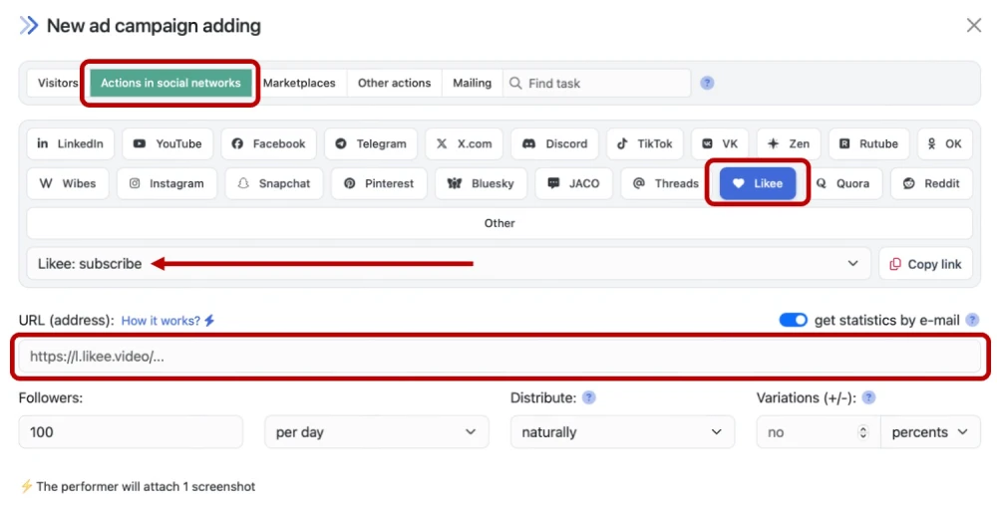Click the help icon beside Find task
This screenshot has height=507, width=997.
tap(707, 83)
